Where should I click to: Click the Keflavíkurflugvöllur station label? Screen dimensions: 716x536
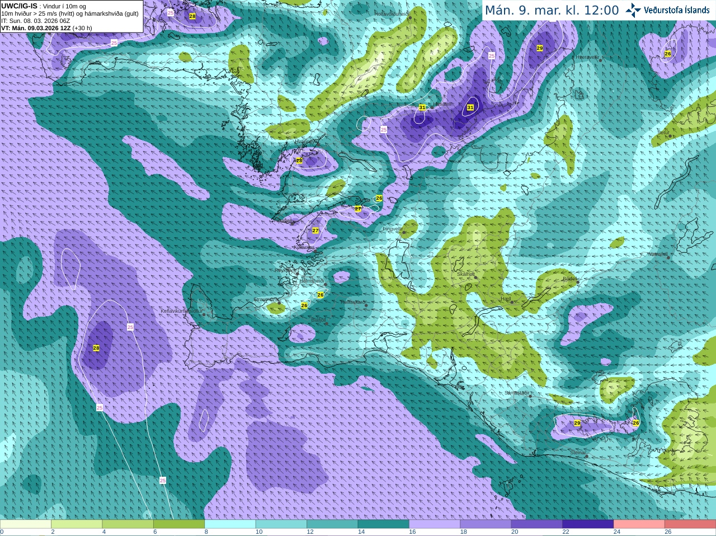pos(181,311)
